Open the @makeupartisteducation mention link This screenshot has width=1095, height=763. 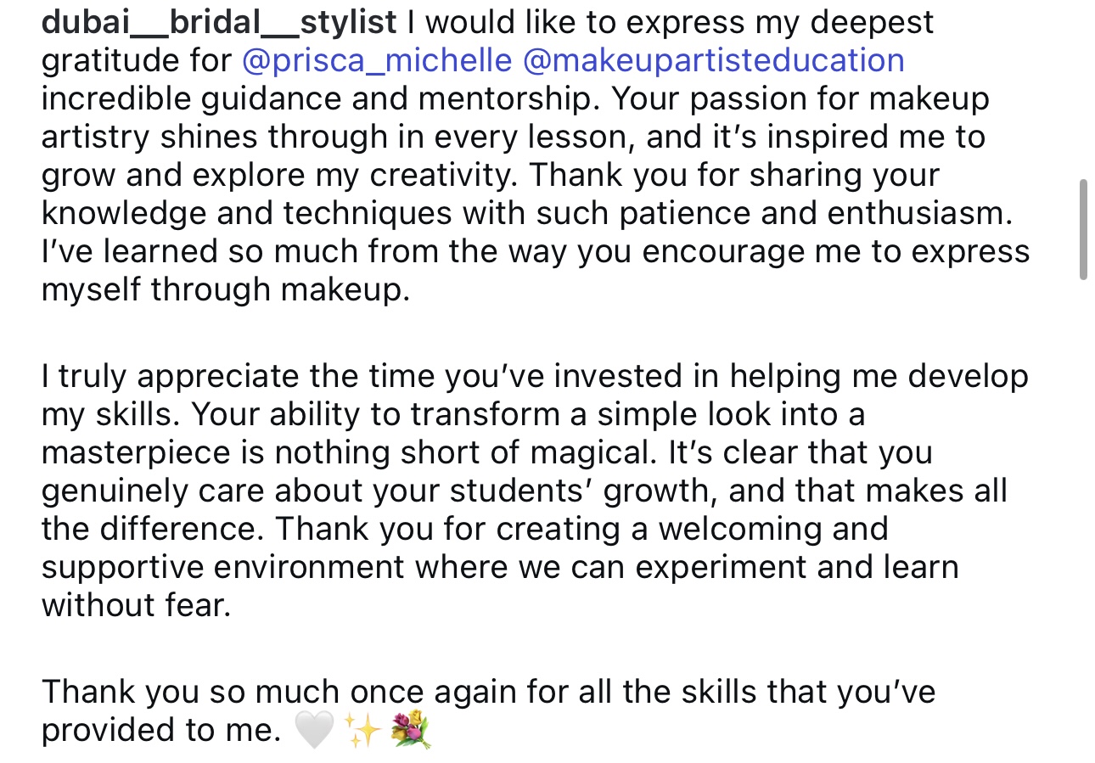point(714,61)
